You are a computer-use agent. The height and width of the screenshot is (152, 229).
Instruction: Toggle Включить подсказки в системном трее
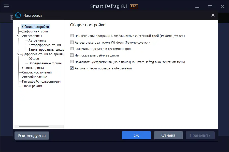[x=72, y=49]
